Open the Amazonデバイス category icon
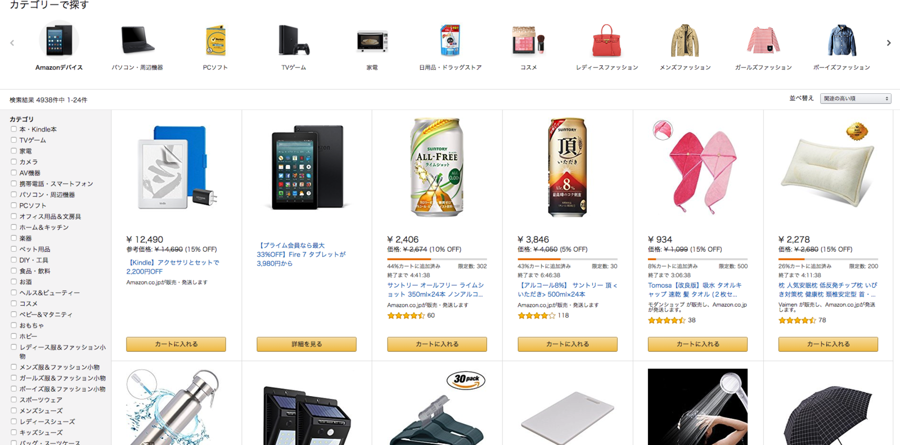The width and height of the screenshot is (900, 445). (x=59, y=40)
